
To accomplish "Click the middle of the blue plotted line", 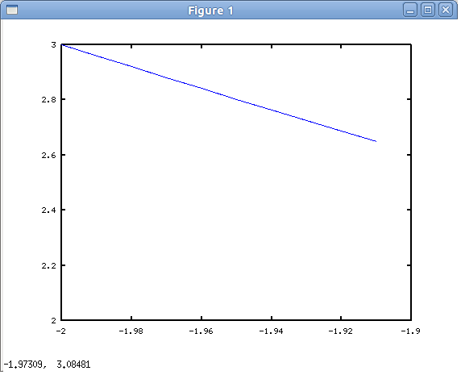I will click(x=218, y=93).
